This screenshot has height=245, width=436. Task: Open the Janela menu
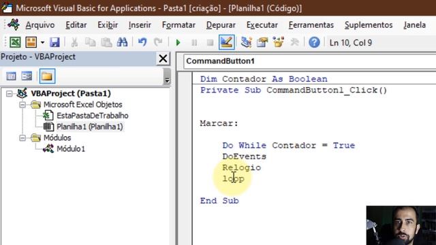(x=414, y=25)
